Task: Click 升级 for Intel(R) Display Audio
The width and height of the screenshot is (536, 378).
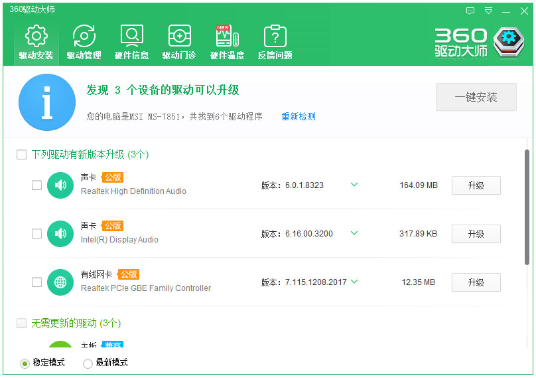Action: (476, 234)
